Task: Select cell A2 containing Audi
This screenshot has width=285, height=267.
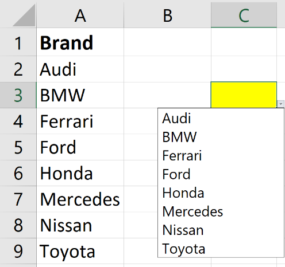Action: pos(80,69)
